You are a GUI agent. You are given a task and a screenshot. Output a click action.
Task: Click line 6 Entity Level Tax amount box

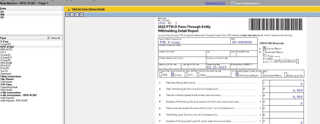pyautogui.click(x=287, y=115)
